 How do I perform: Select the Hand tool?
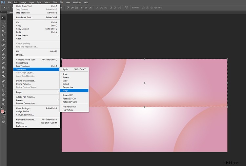click(3, 100)
